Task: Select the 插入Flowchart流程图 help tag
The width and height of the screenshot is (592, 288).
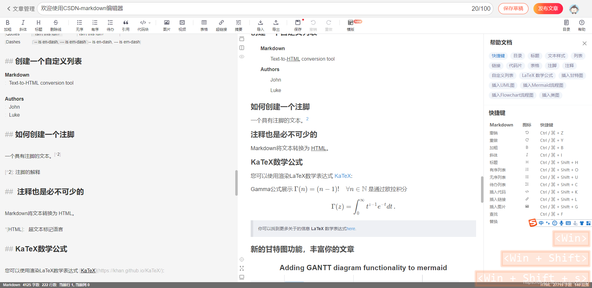Action: (512, 95)
